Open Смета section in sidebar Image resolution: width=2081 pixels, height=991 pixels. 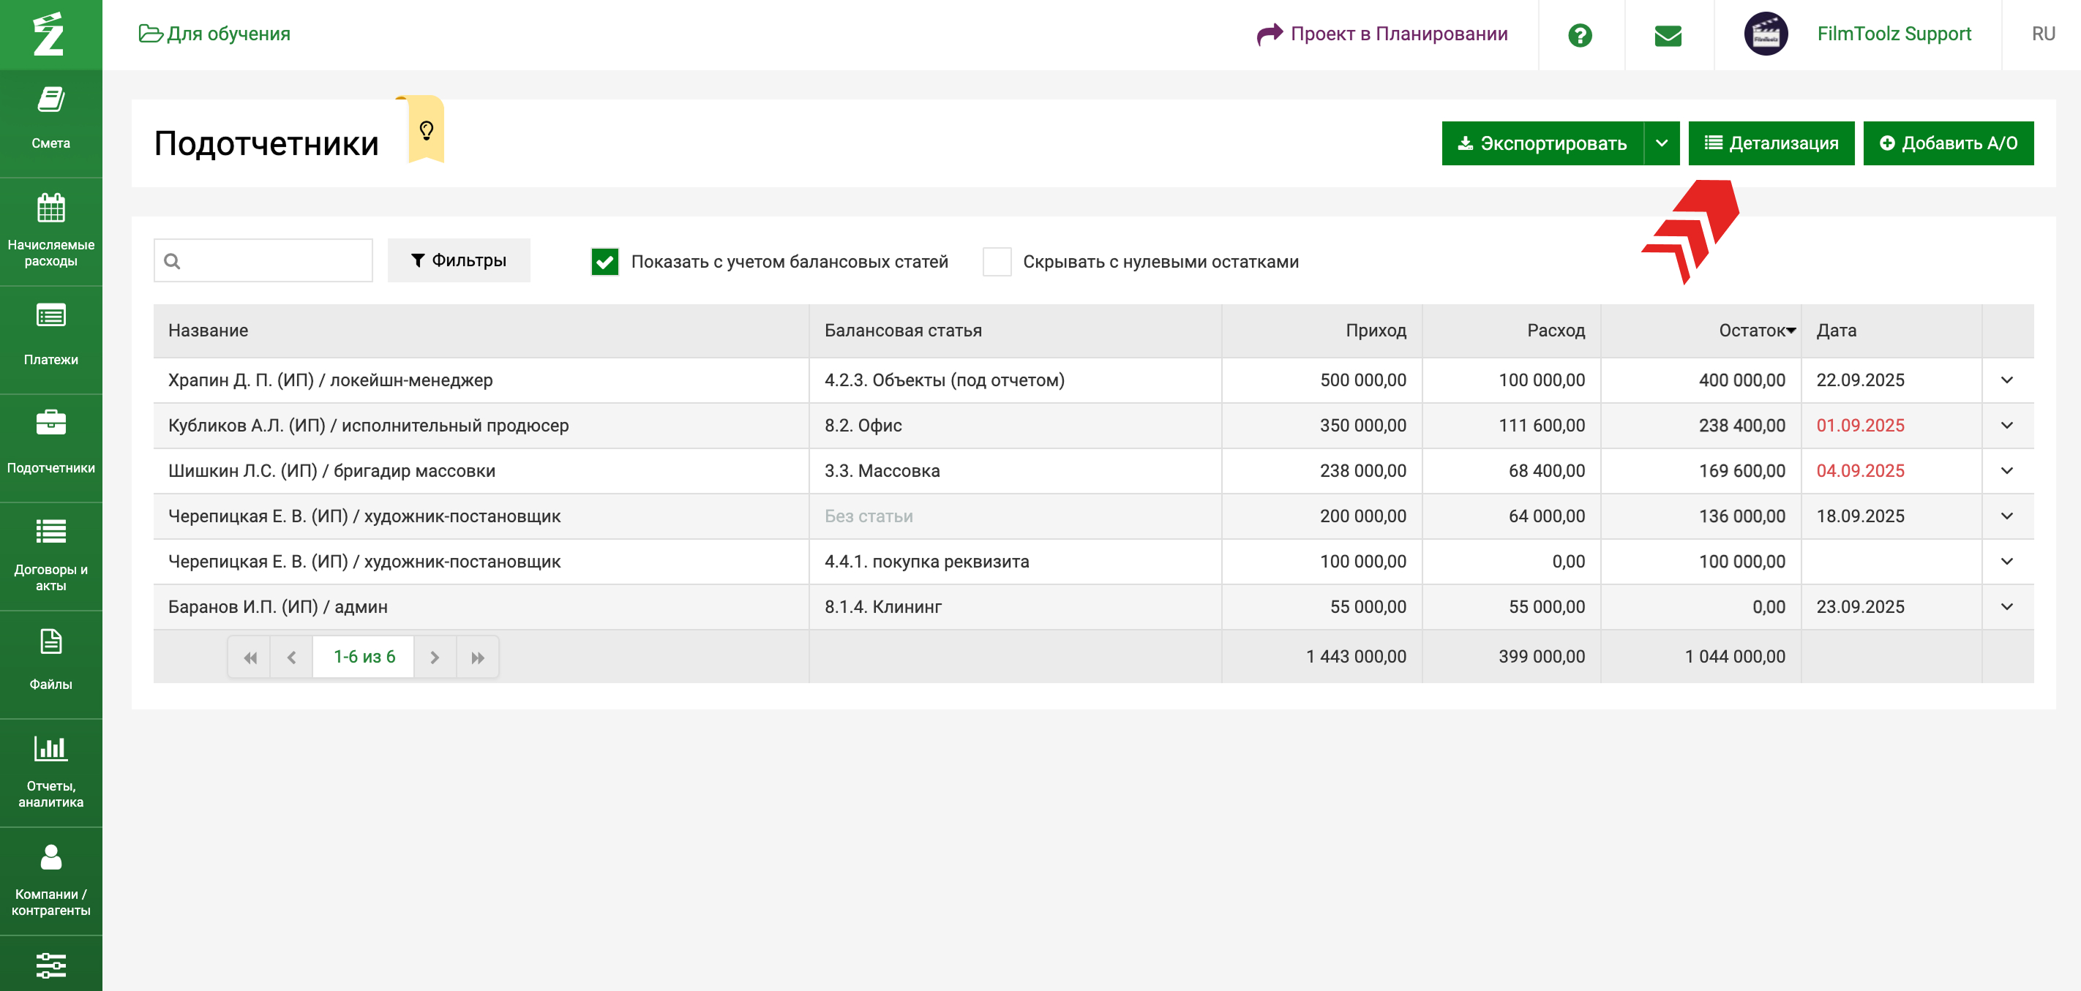(x=51, y=117)
